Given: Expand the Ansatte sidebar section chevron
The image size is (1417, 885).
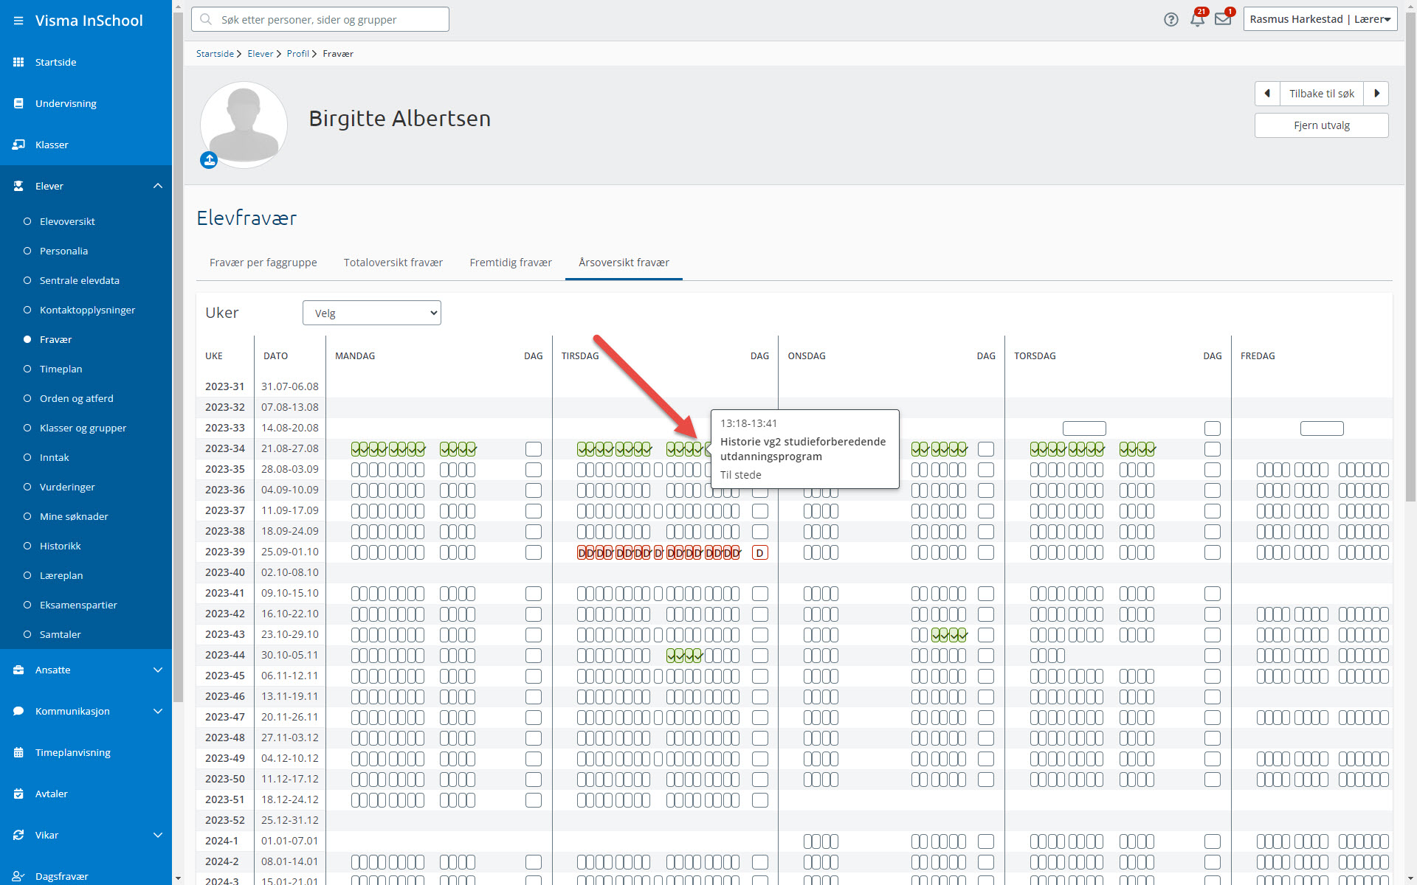Looking at the screenshot, I should (x=157, y=670).
